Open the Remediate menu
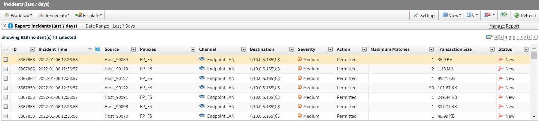539x121 pixels. [x=54, y=15]
